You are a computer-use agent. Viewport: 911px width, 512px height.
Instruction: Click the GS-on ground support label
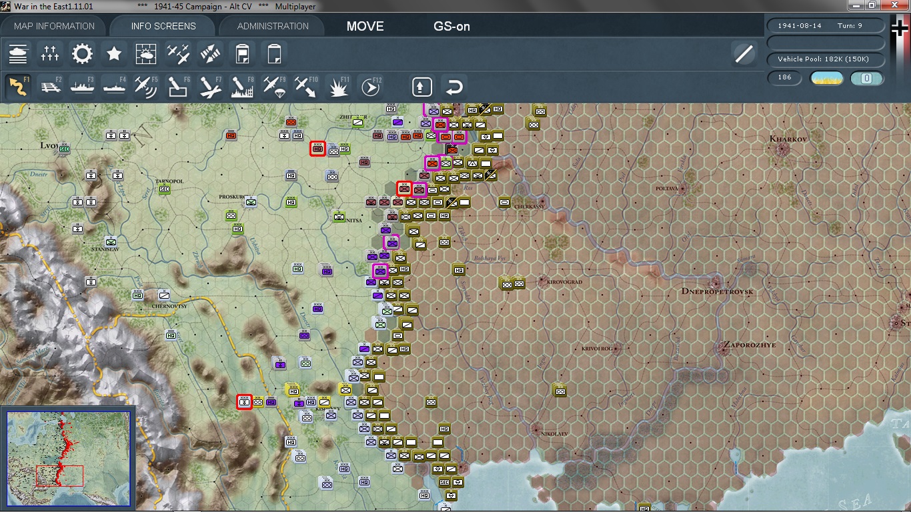451,26
